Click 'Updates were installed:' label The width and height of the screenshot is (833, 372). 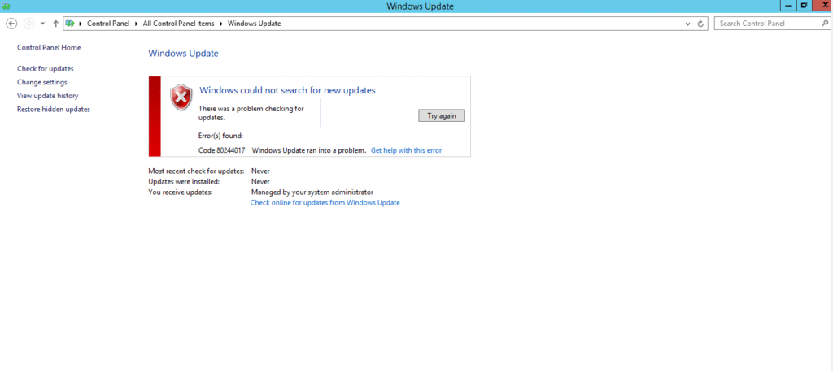[x=184, y=181]
